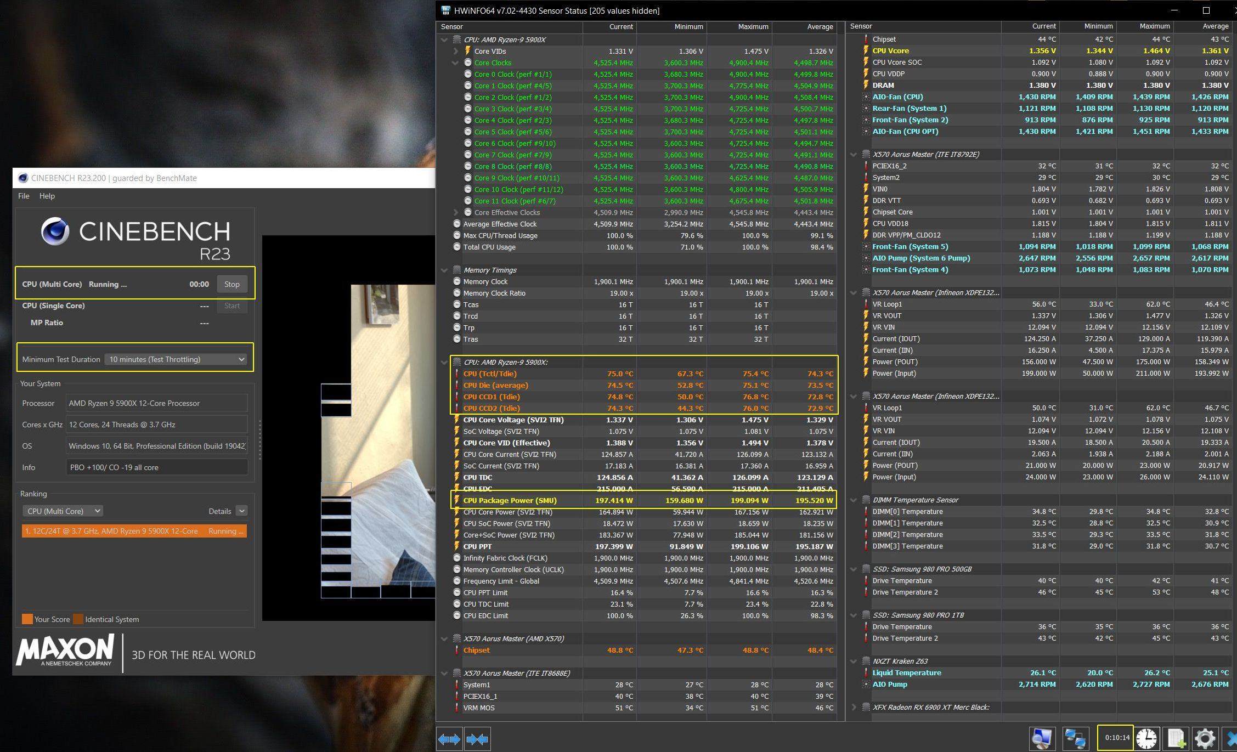
Task: Click the expand columns arrows icon in HWiNFO
Action: click(449, 739)
